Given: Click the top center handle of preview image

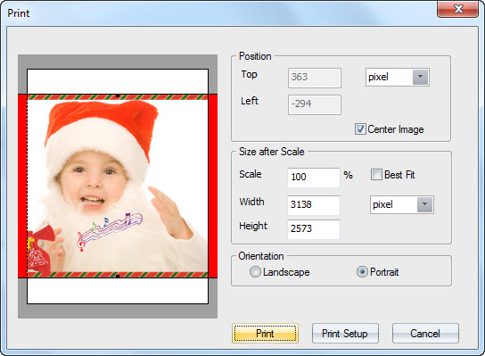Looking at the screenshot, I should [118, 96].
